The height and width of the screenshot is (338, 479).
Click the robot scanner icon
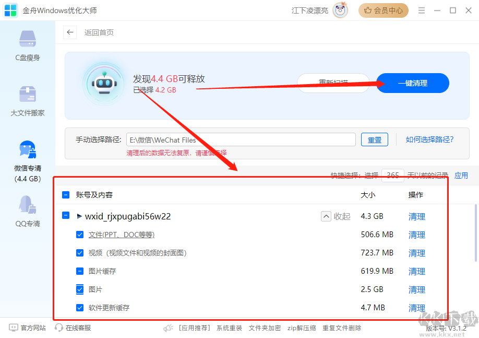[104, 83]
